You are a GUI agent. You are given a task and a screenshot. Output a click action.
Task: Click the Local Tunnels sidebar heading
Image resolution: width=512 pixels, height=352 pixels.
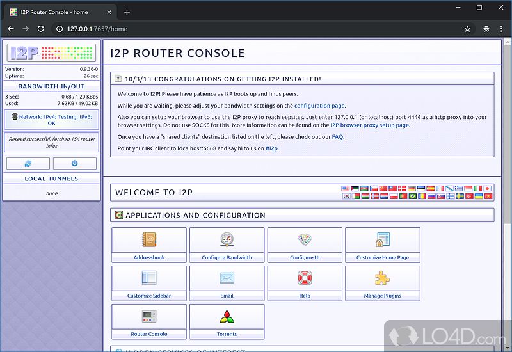[x=51, y=179]
